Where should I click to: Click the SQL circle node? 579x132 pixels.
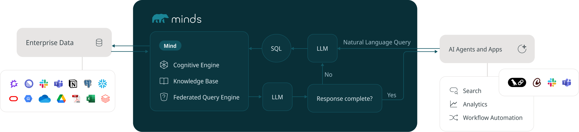point(276,48)
